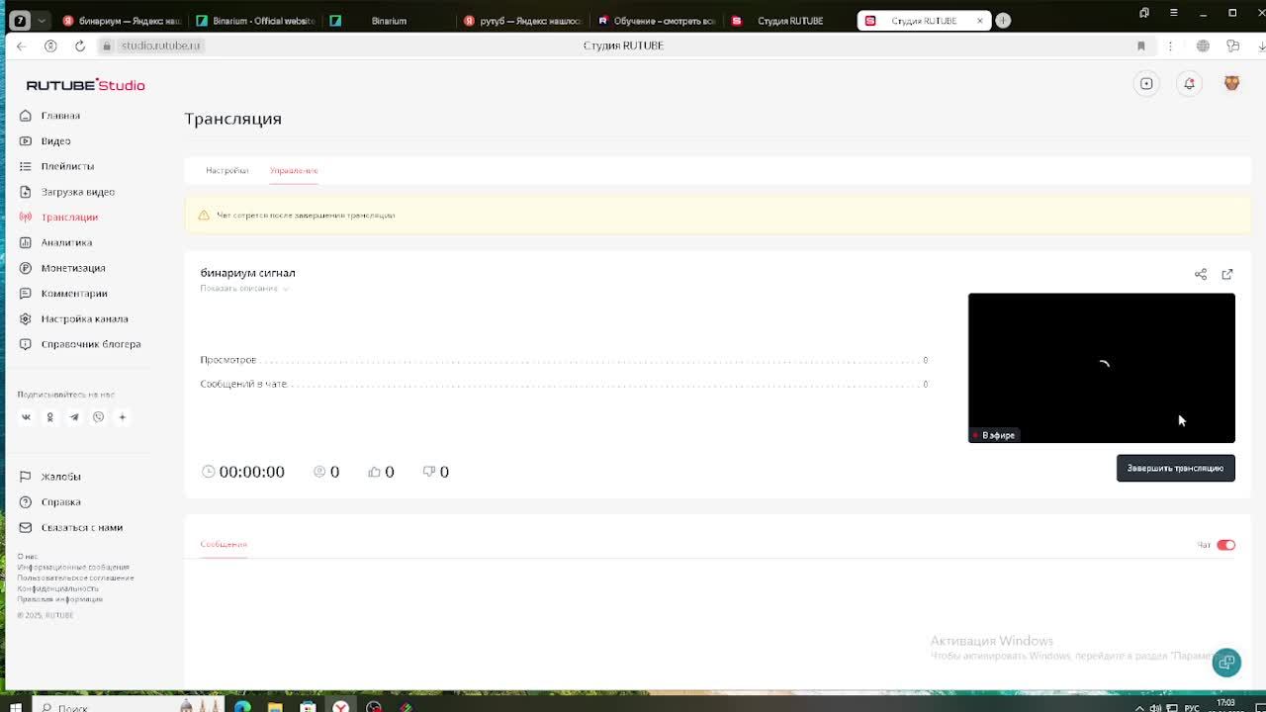The width and height of the screenshot is (1266, 712).
Task: Switch to рутуб Яндекс browser tab
Action: click(x=523, y=21)
